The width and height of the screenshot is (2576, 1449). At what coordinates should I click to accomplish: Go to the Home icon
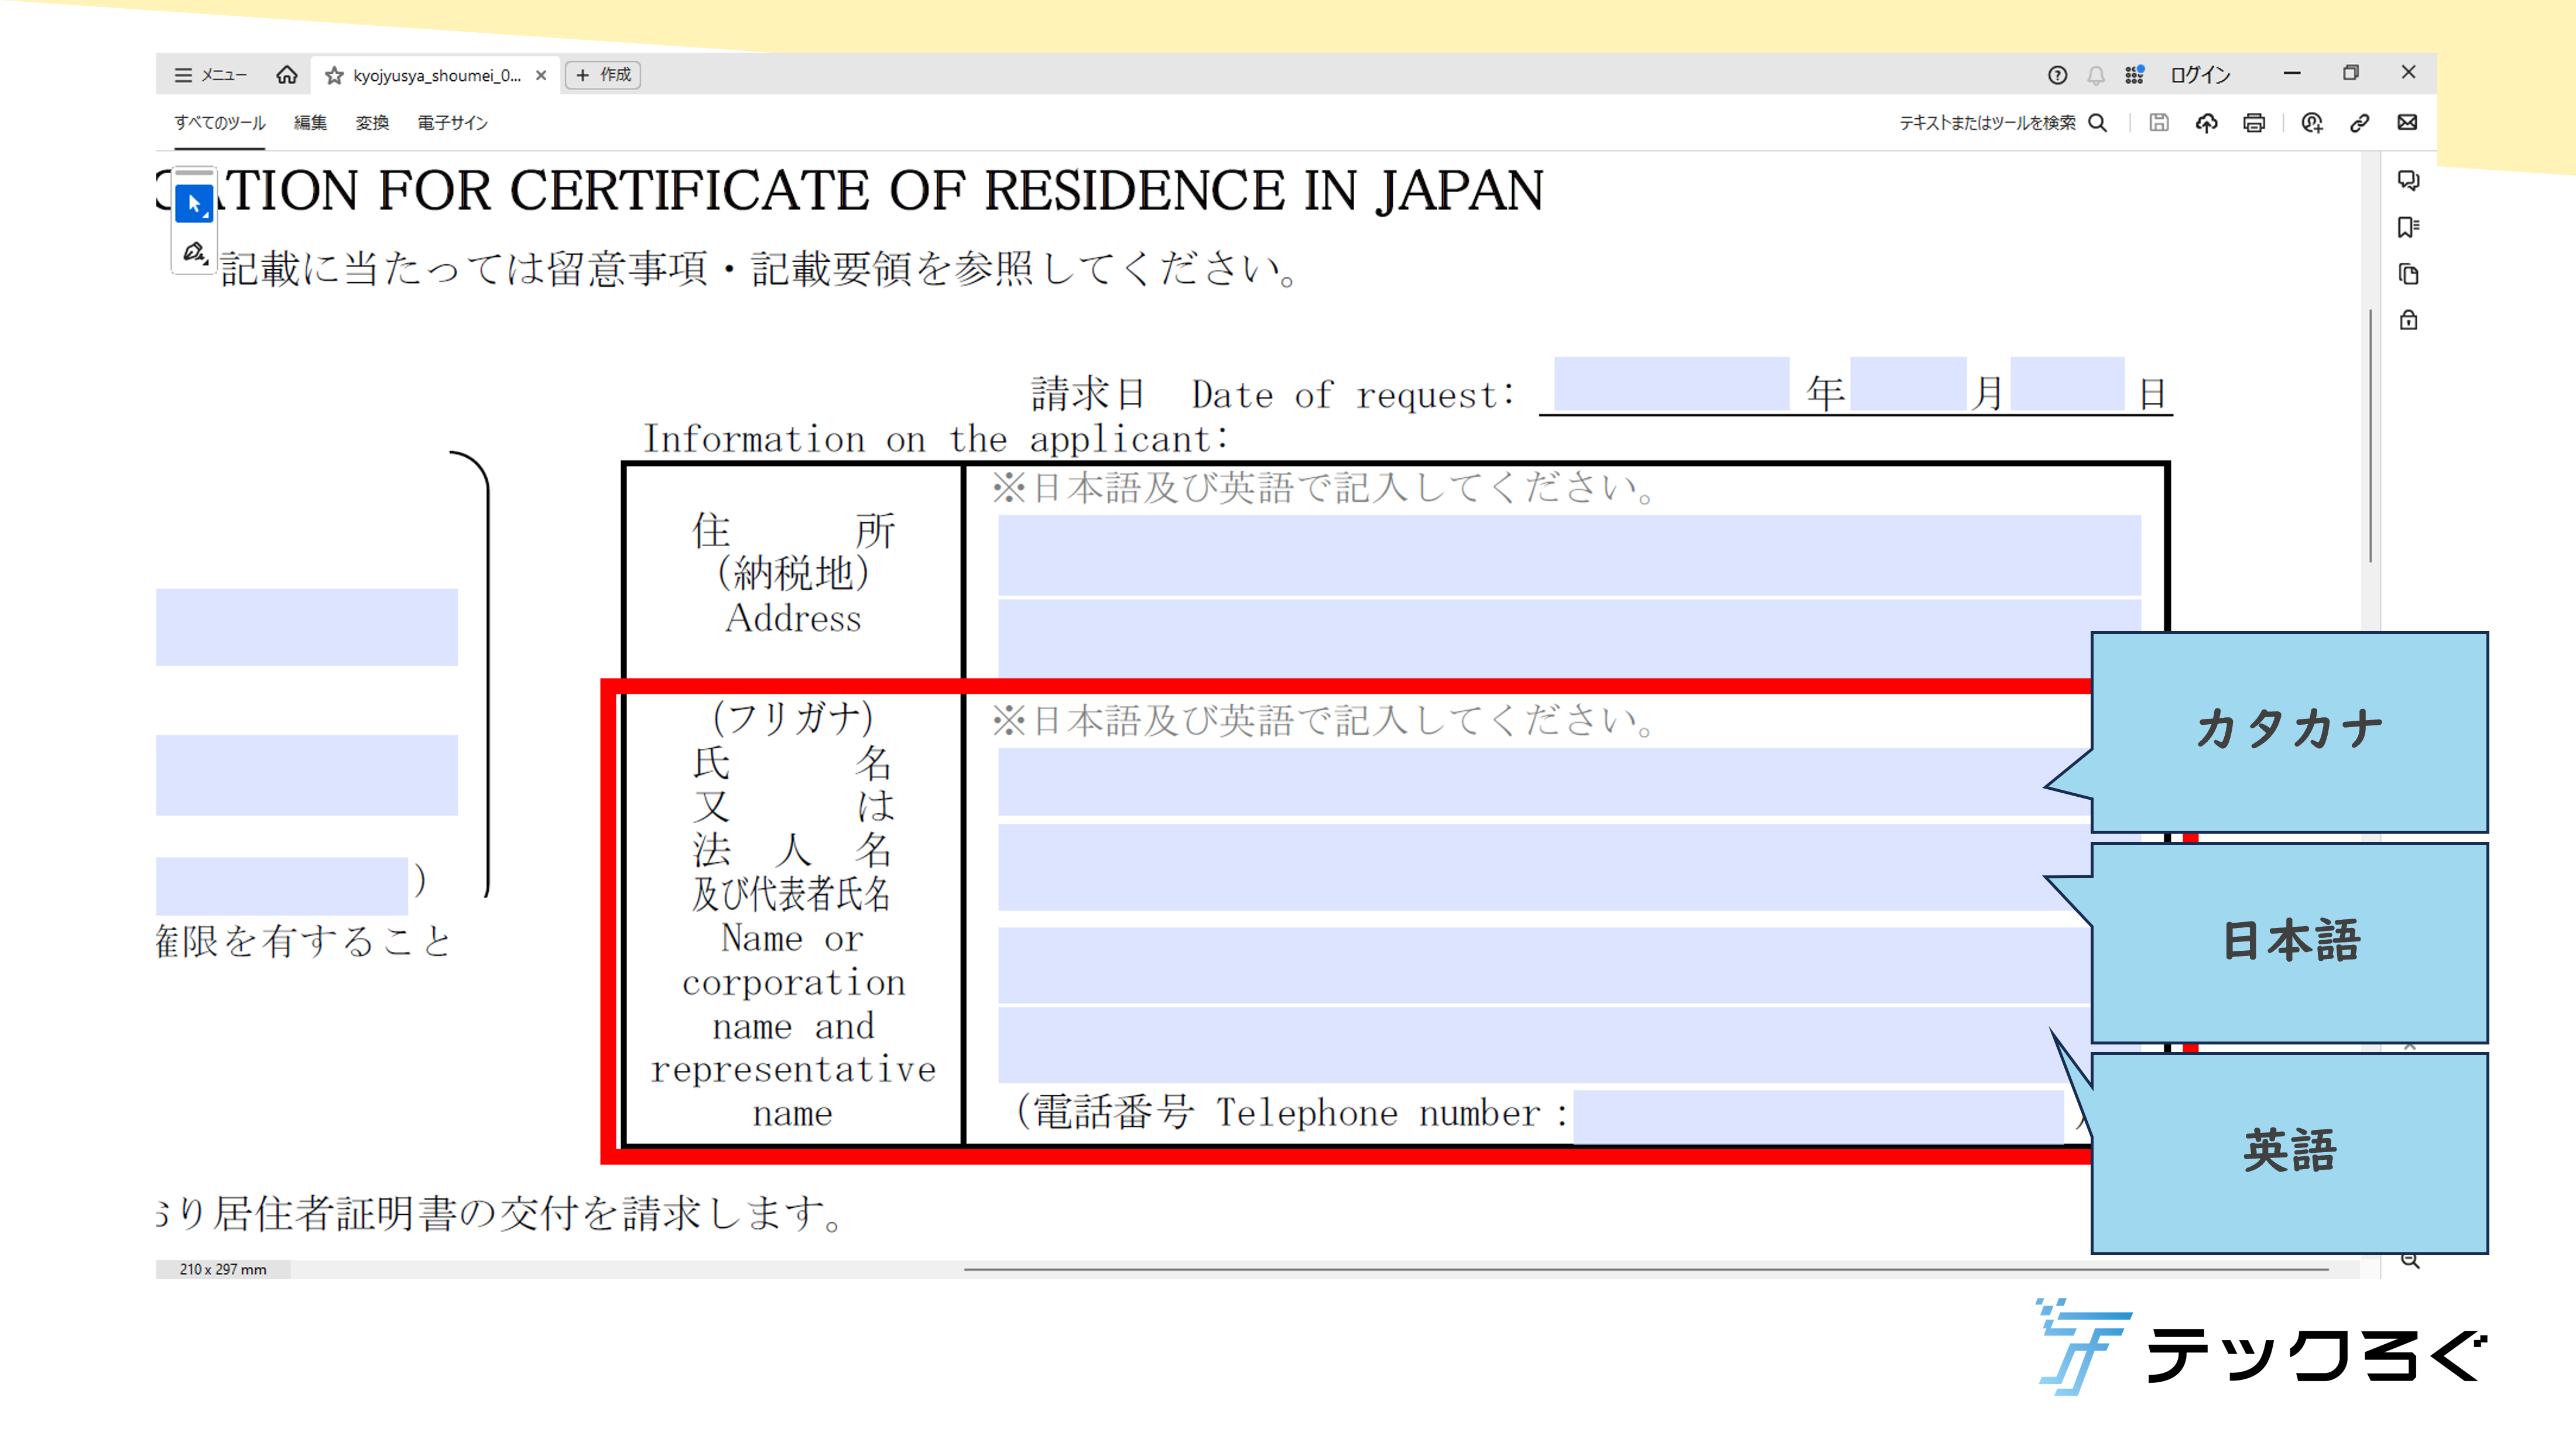287,75
